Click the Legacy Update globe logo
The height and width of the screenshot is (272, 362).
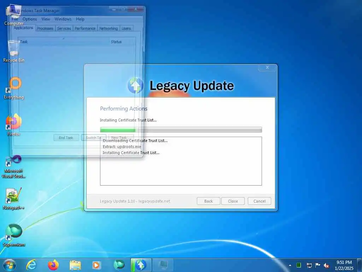[x=135, y=85]
